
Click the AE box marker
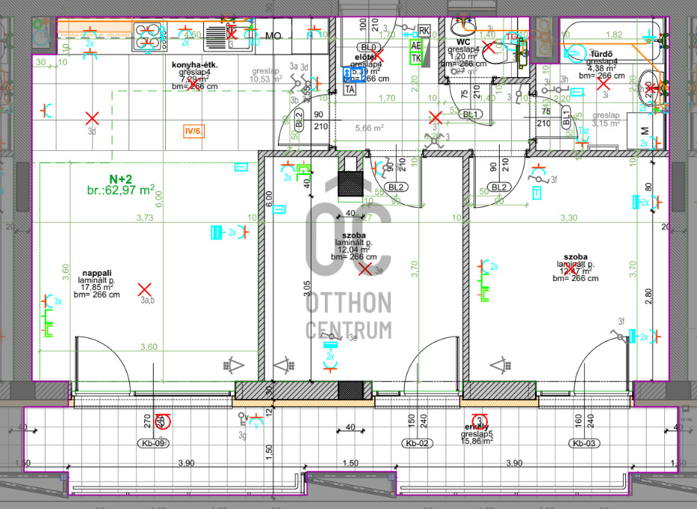[416, 45]
